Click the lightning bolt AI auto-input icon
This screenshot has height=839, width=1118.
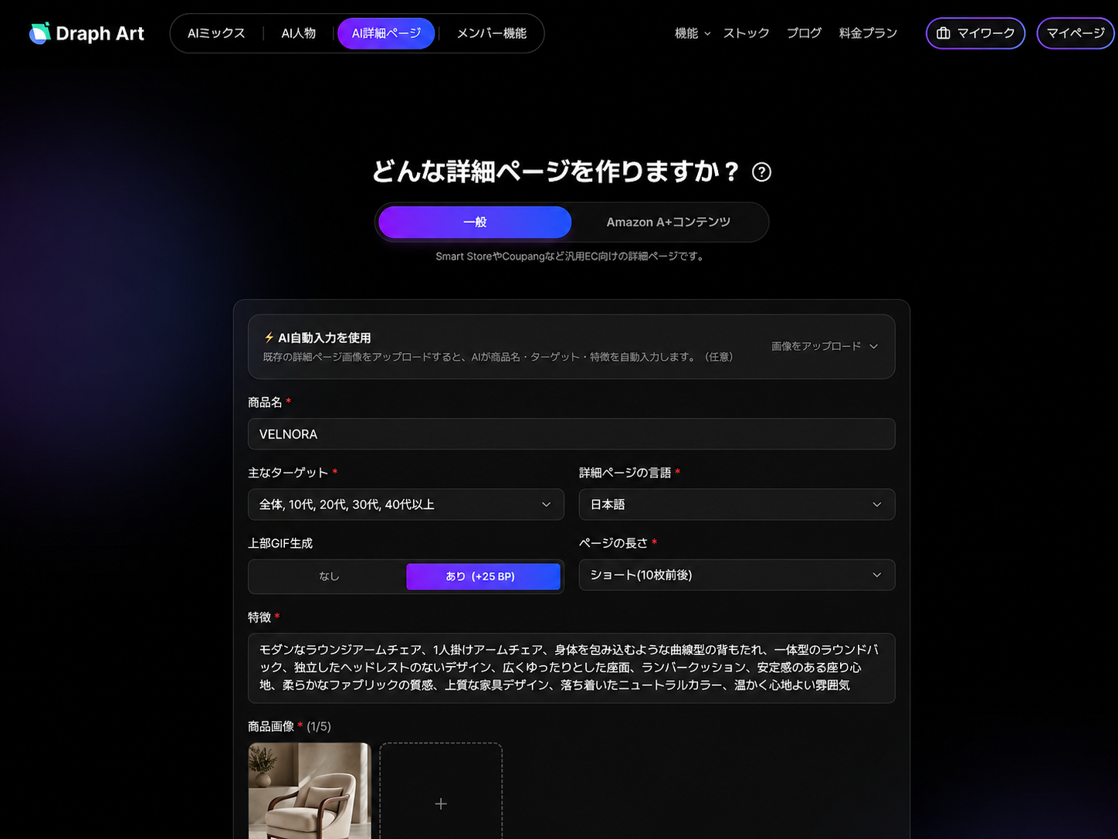[x=269, y=338]
